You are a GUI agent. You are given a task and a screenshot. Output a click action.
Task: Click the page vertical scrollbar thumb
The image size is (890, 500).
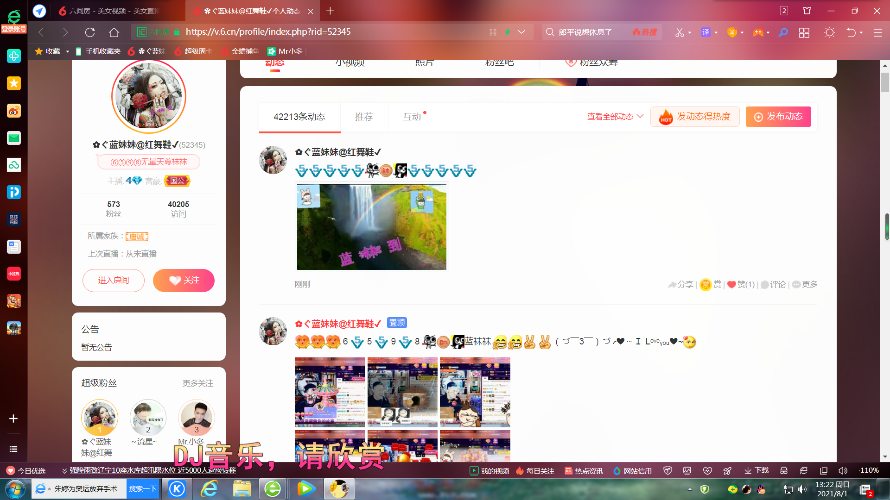click(885, 82)
